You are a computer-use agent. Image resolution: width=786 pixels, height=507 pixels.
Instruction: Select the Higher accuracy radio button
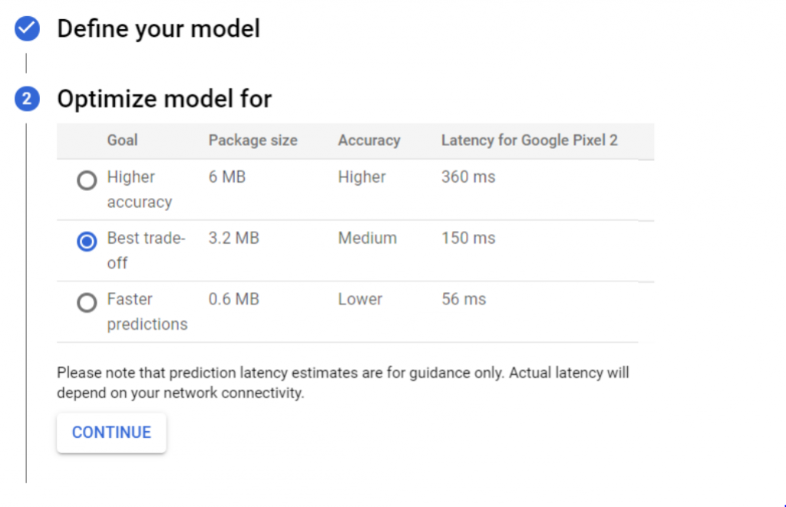click(87, 181)
